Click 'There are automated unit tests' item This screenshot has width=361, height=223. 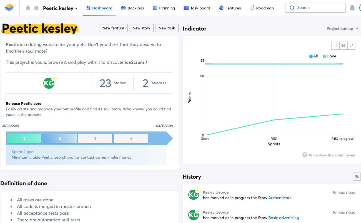click(48, 220)
